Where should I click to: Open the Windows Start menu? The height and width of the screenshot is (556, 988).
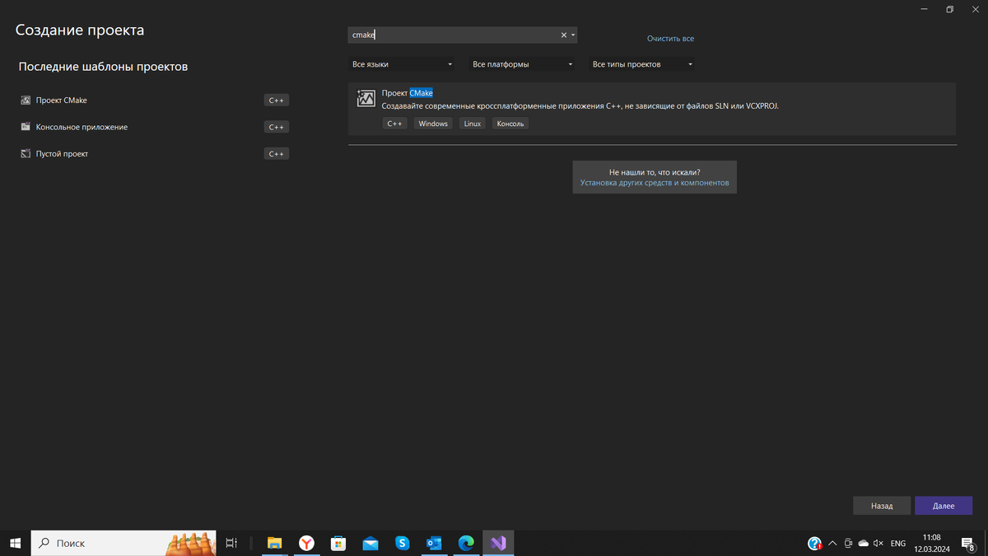pos(15,543)
